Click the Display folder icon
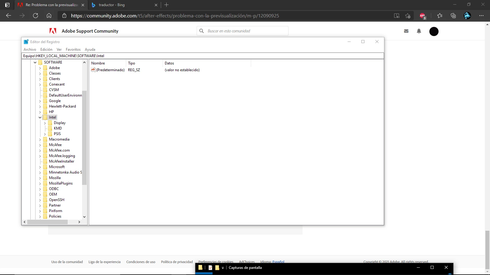The width and height of the screenshot is (490, 275). click(x=50, y=123)
